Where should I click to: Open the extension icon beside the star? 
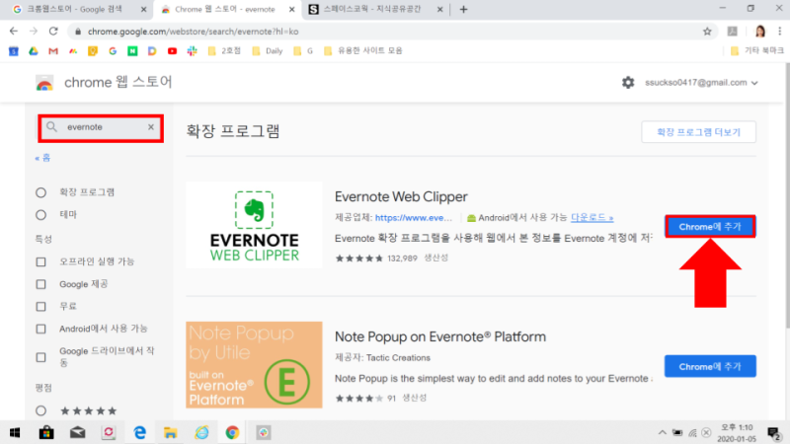(x=732, y=32)
